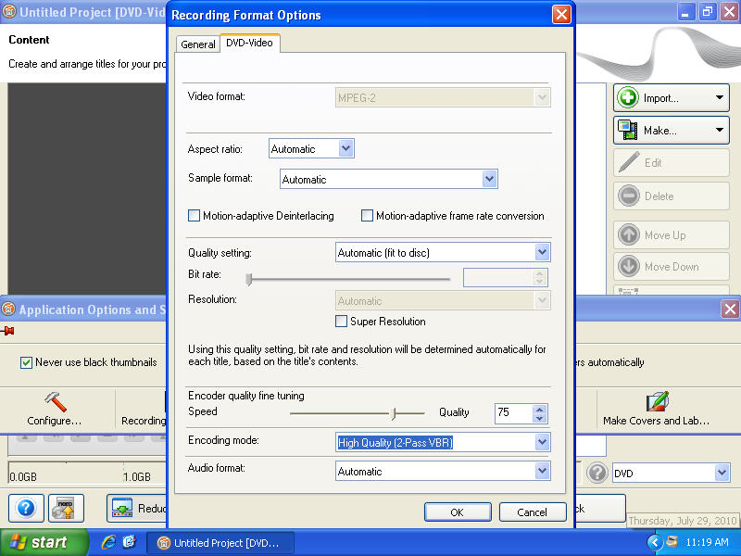Click the system tray icon beside the clock
The image size is (741, 556).
[x=671, y=542]
